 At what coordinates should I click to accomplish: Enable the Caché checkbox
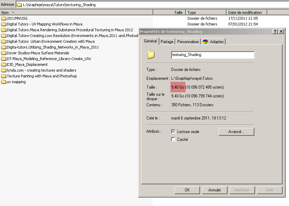tap(173, 139)
